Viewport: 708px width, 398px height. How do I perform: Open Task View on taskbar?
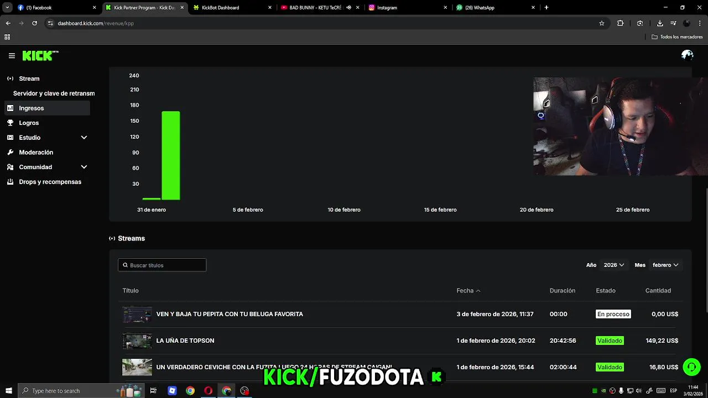[153, 391]
